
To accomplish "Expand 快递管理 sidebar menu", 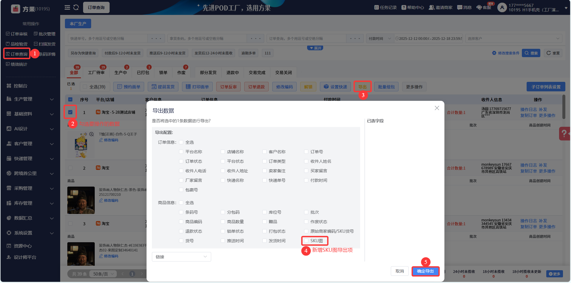I will 30,159.
